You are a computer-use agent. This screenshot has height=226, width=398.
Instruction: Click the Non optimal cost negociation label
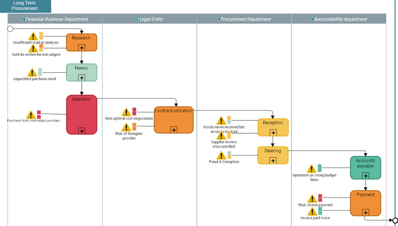click(x=129, y=119)
